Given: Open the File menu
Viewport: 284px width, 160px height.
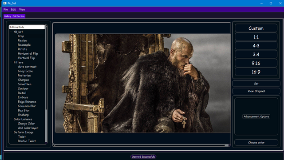Looking at the screenshot, I should pyautogui.click(x=6, y=9).
